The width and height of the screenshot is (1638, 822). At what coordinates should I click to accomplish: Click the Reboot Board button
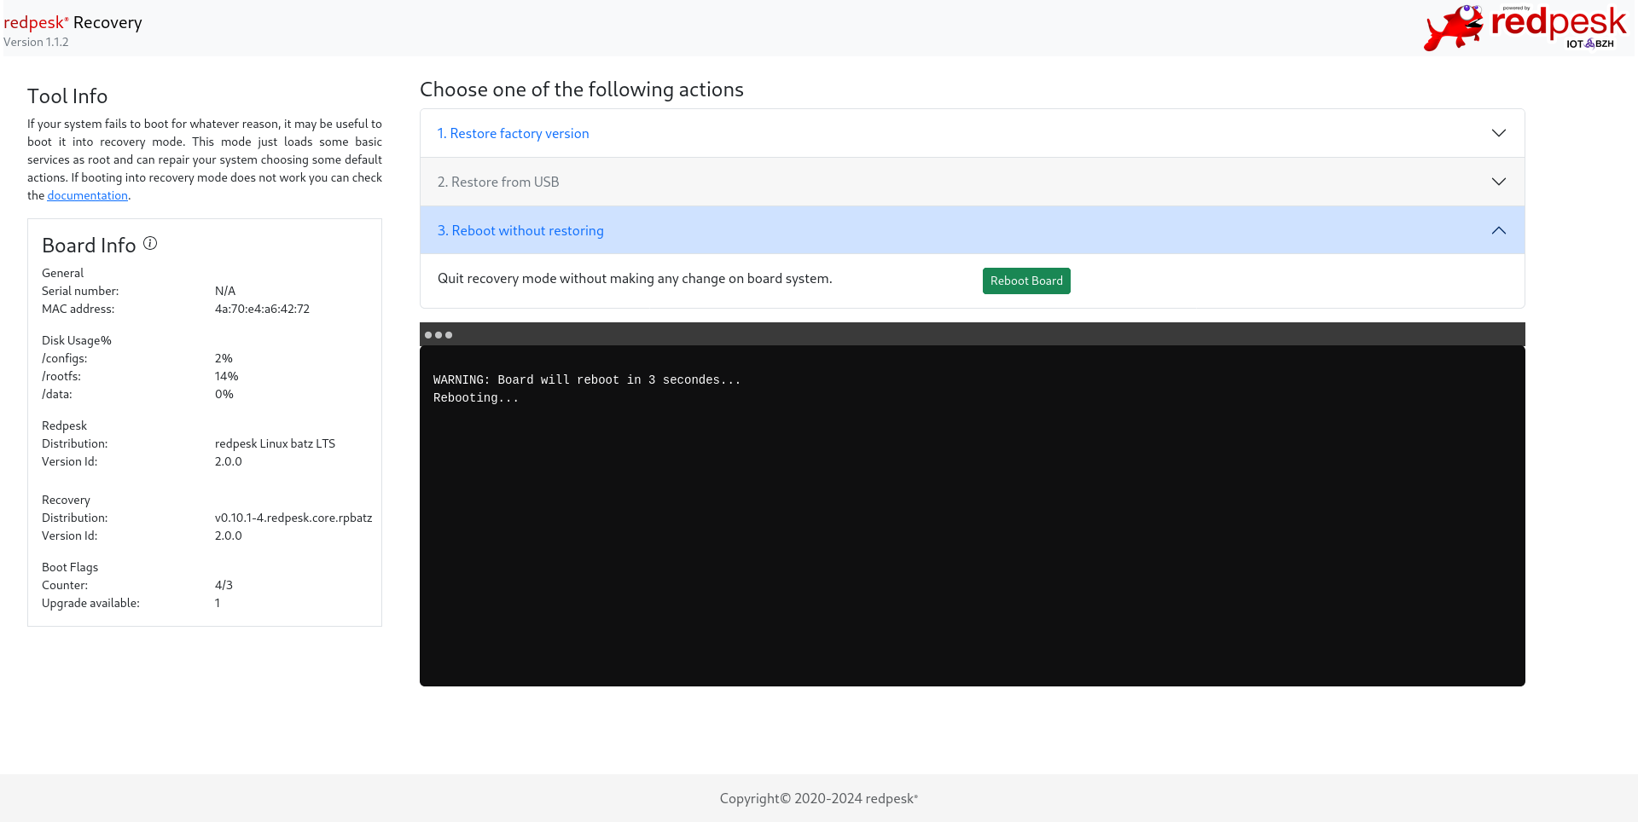point(1026,281)
